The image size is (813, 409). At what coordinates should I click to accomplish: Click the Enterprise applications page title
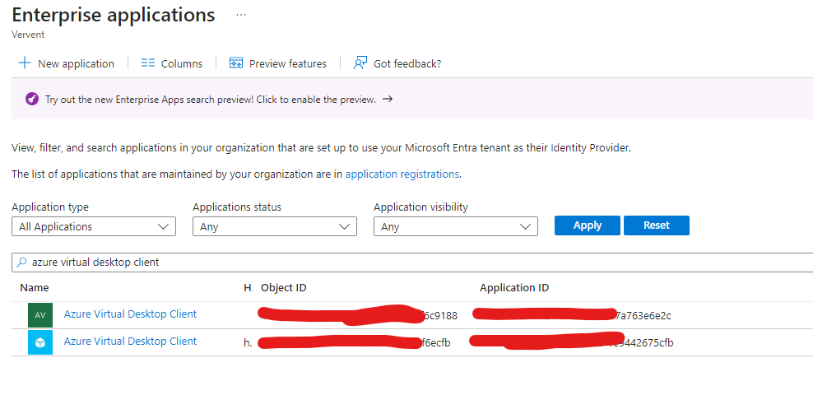click(114, 15)
